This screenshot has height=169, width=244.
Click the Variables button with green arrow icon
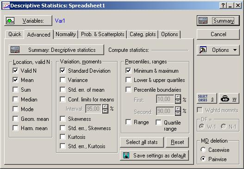[x=28, y=20]
